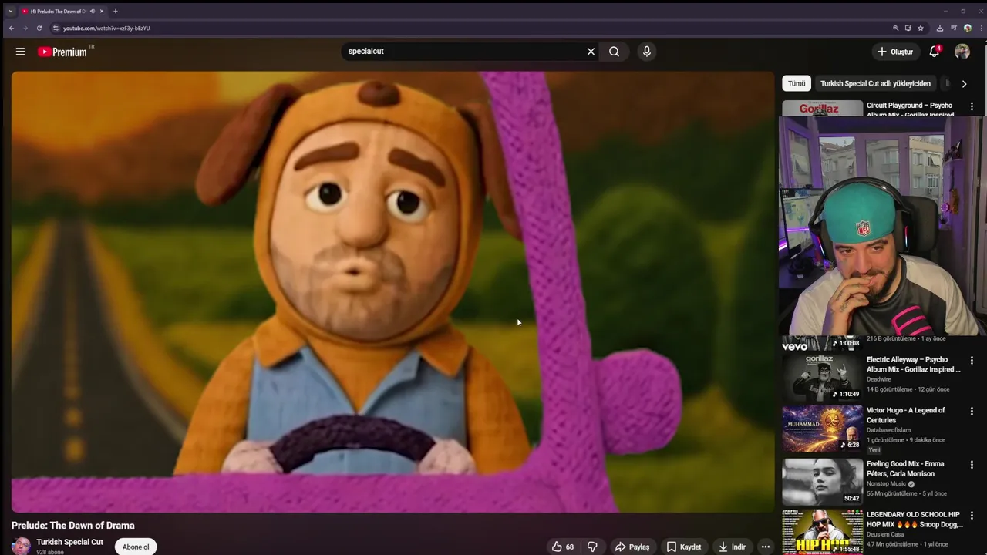Image resolution: width=987 pixels, height=555 pixels.
Task: Click the video title Prelude: The Dawn of Drama
Action: [73, 526]
